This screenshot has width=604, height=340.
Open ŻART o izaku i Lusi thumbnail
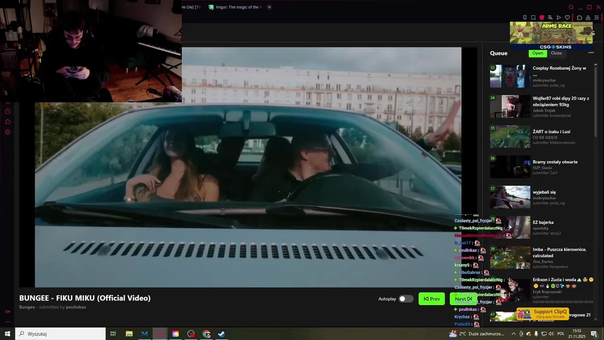point(510,137)
